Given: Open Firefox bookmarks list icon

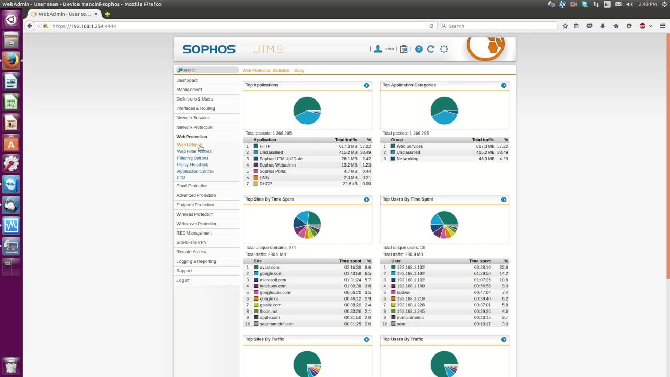Looking at the screenshot, I should (x=576, y=26).
